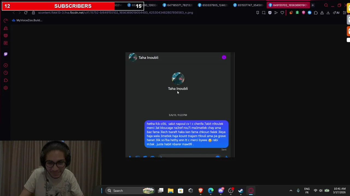Add page to bookmarks with heart icon
Screen dimensions: 350x196
(282, 13)
